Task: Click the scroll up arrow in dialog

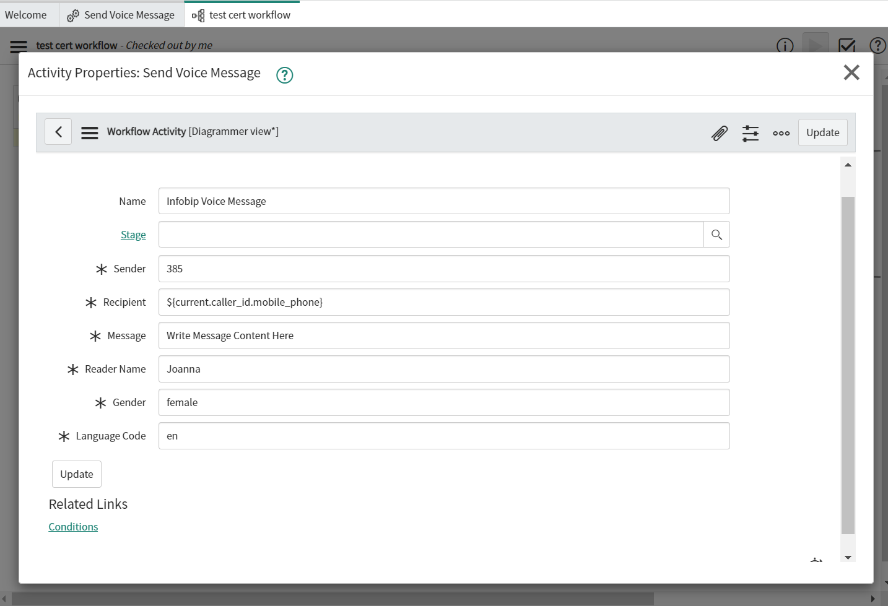Action: (x=848, y=165)
